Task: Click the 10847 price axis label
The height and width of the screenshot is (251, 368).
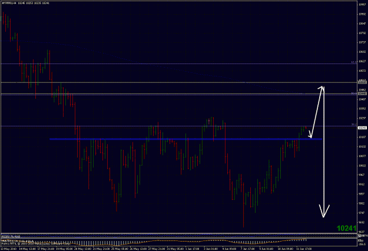Action: tap(362, 24)
